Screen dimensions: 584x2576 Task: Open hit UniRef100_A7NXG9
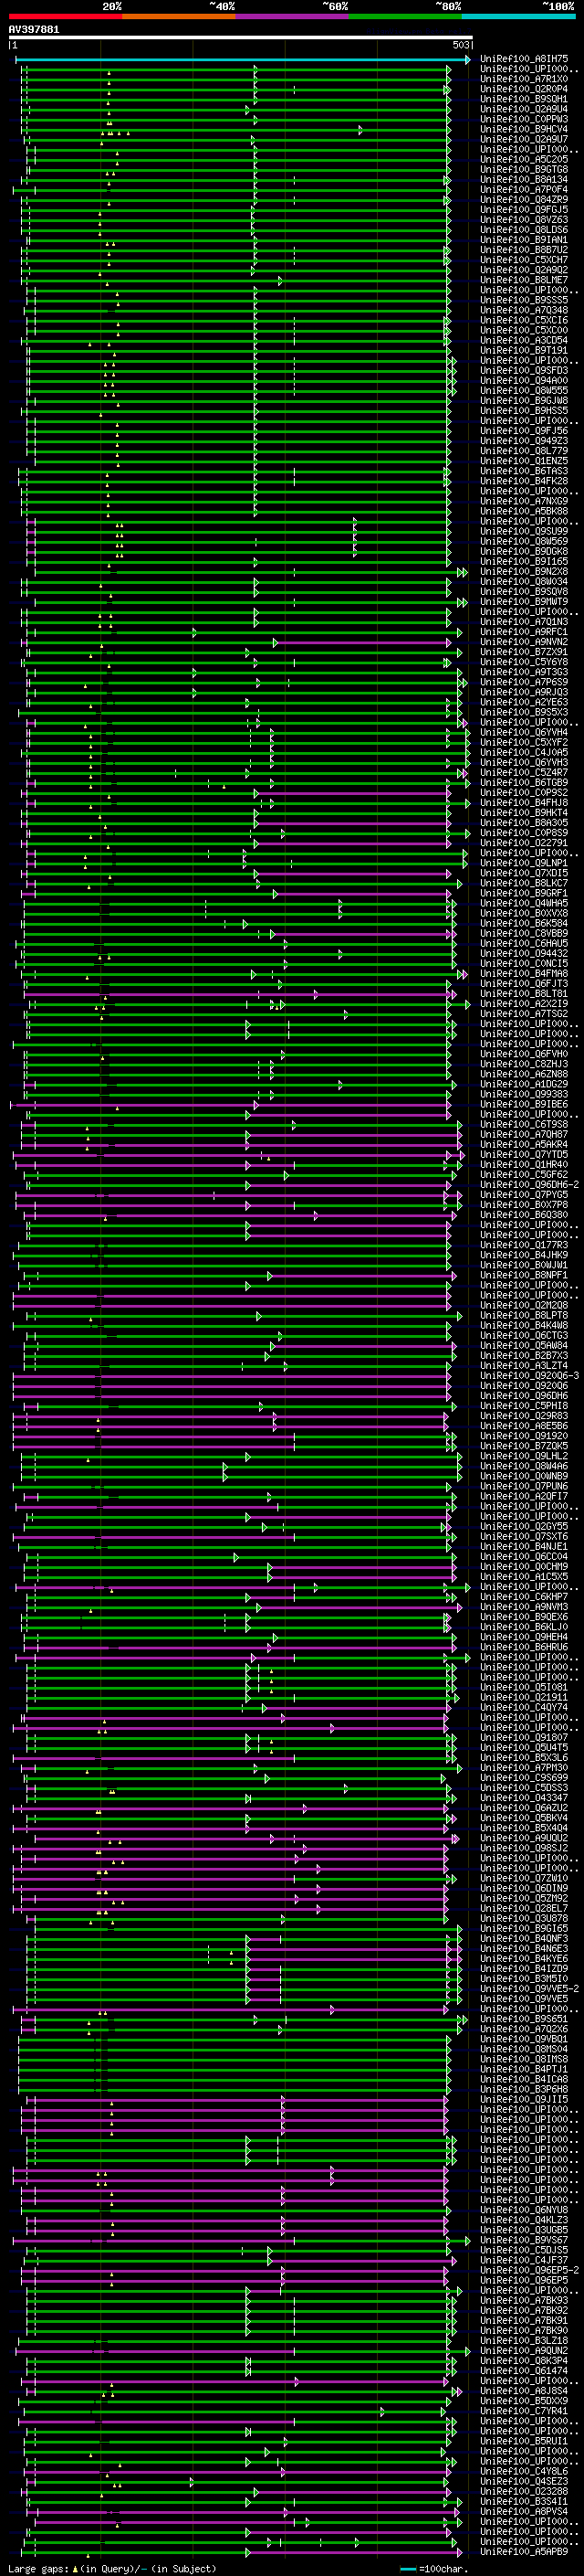pyautogui.click(x=524, y=501)
